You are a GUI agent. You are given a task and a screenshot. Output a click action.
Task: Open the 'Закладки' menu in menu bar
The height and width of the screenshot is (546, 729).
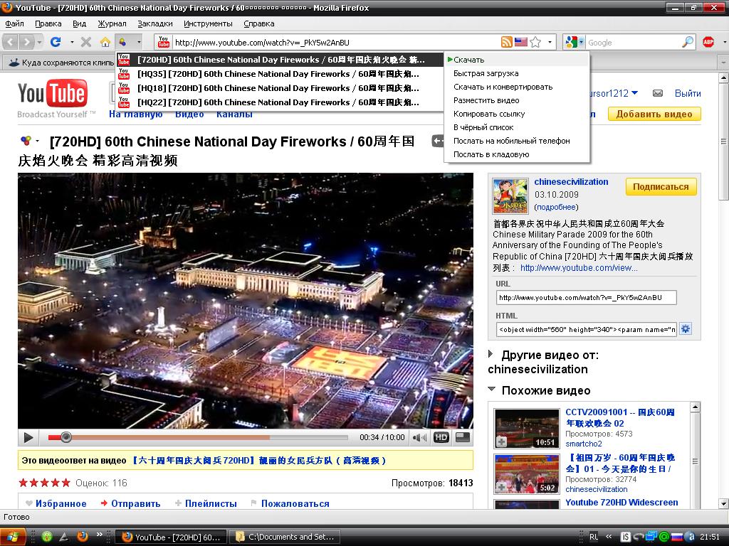[154, 23]
